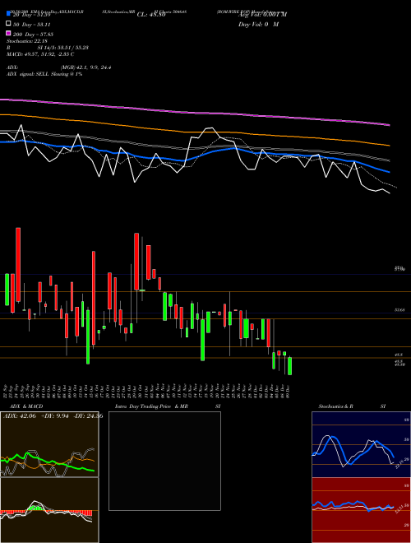The width and height of the screenshot is (411, 543).
Task: Click the 'Stochastics & R' panel title
Action: pos(335,406)
